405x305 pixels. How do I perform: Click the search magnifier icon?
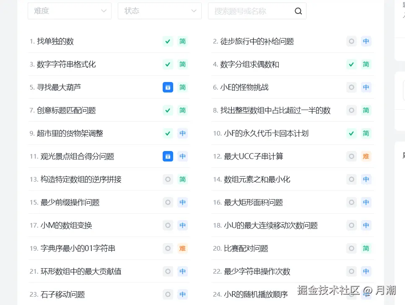pos(298,11)
